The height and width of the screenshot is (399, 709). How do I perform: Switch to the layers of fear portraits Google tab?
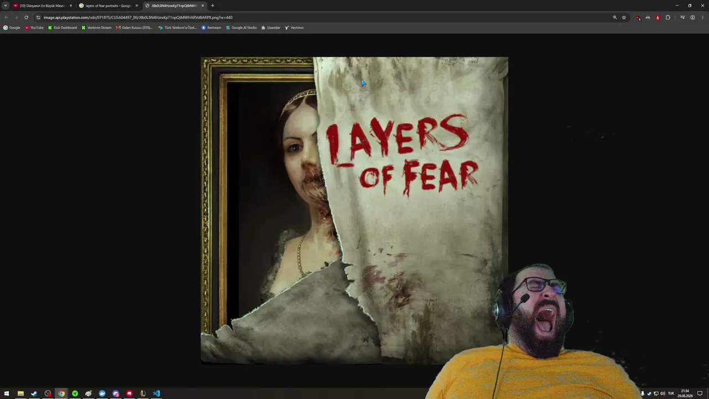click(108, 6)
